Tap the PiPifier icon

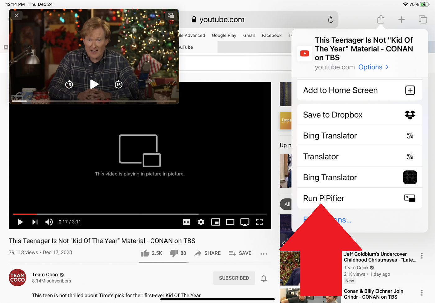pos(410,198)
